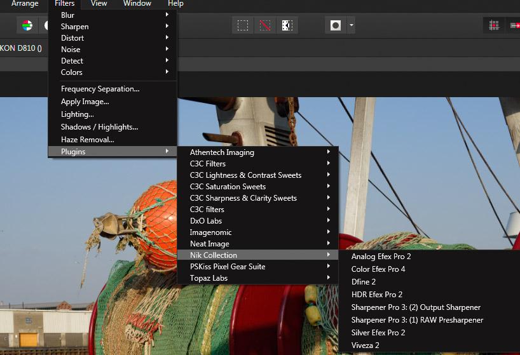Open the Lighting... filter
Screen dimensions: 520x355
tap(113, 114)
